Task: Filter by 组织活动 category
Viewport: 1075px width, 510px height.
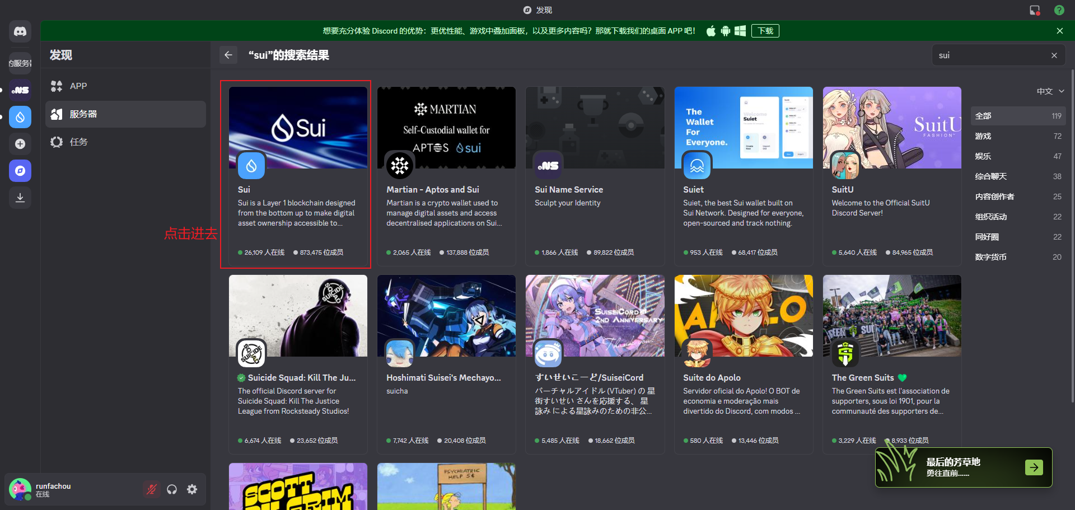Action: click(1018, 217)
